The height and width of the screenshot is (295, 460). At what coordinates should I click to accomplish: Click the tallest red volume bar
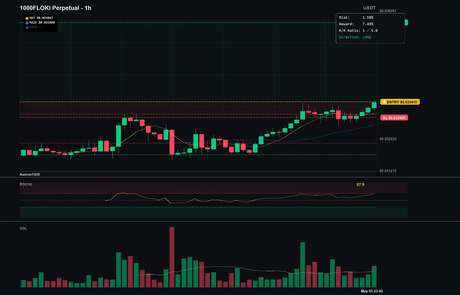click(x=172, y=257)
